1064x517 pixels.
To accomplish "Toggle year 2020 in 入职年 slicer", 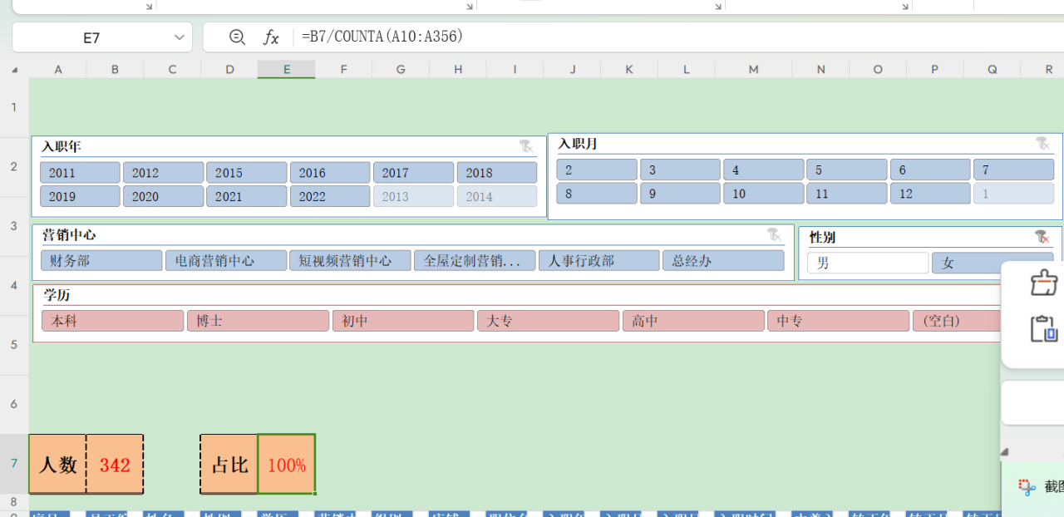I will coord(163,196).
